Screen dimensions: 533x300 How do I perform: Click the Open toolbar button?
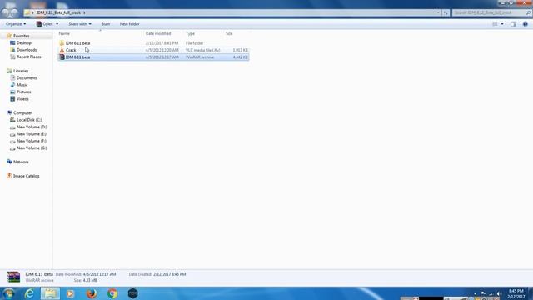(45, 24)
